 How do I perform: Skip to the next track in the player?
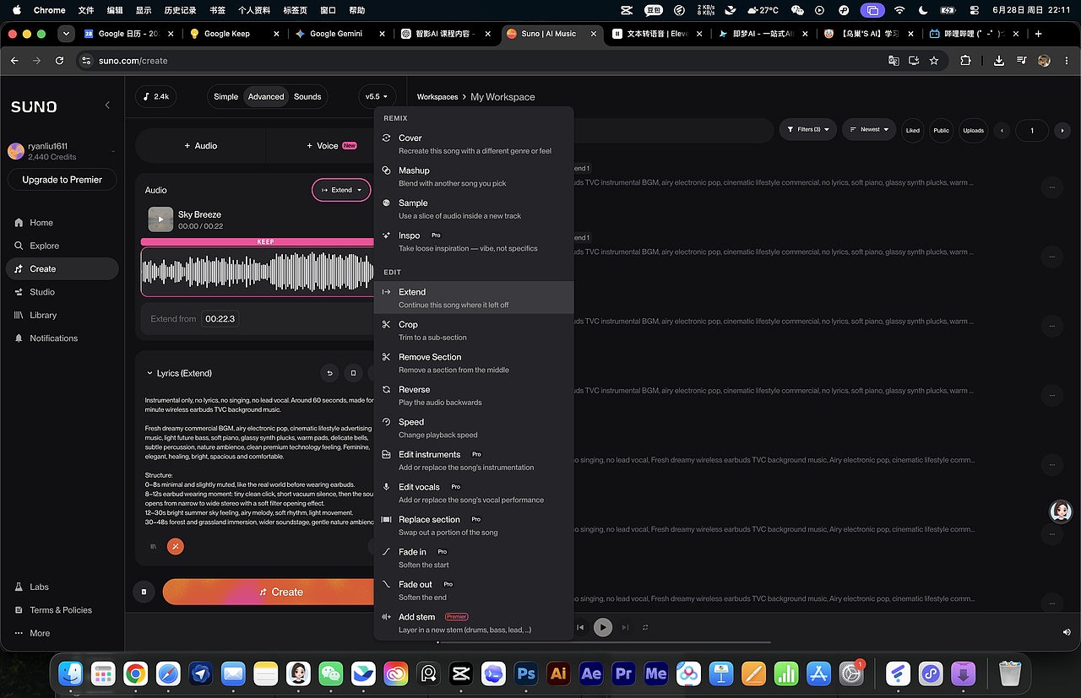(x=625, y=627)
